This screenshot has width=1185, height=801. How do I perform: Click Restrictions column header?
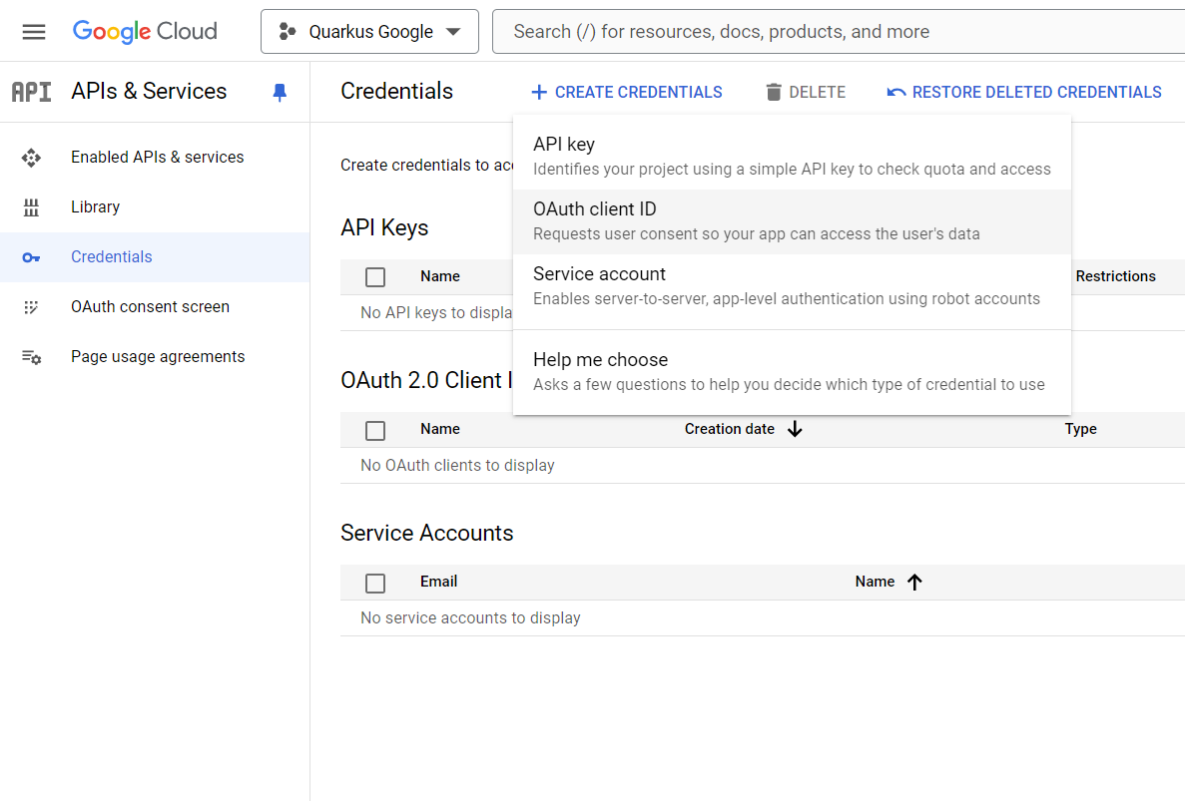click(1115, 276)
